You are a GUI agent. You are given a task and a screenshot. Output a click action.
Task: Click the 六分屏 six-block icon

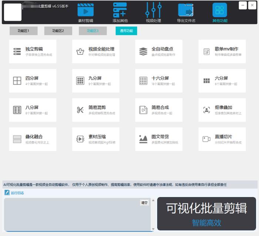click(206, 81)
